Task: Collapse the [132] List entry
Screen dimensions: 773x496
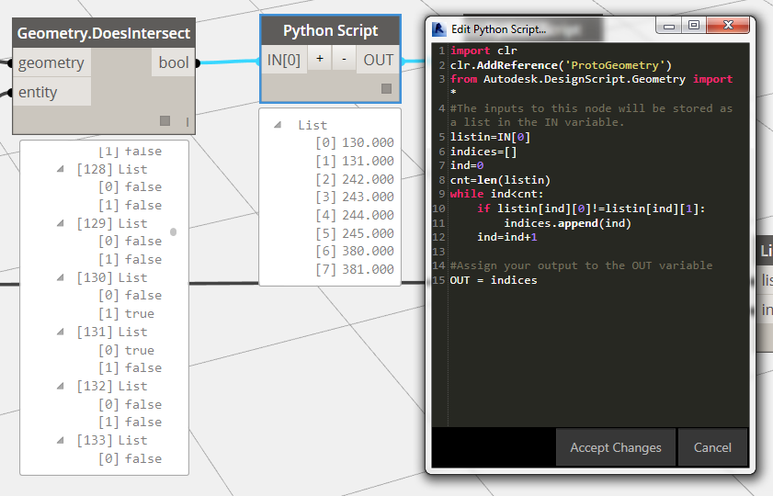Action: point(61,386)
